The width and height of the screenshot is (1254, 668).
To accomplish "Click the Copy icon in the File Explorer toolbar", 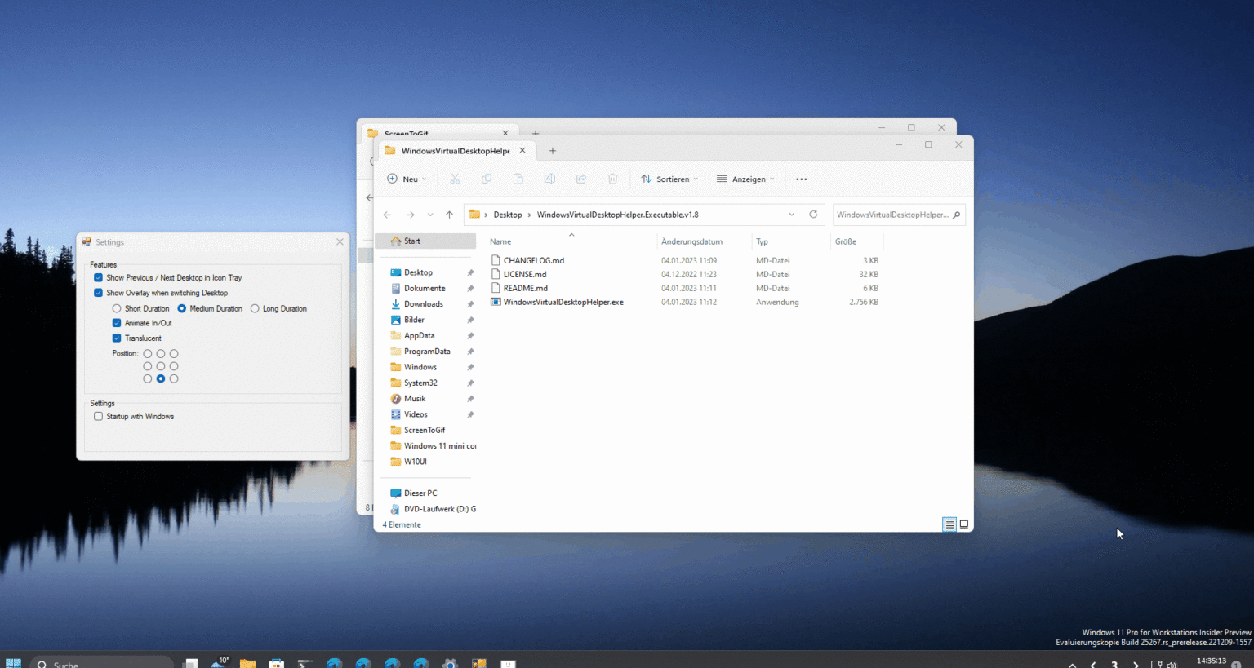I will pos(487,179).
